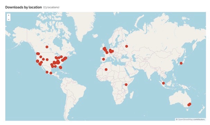
Task: Select the download marker in Japan
Action: (181, 63)
